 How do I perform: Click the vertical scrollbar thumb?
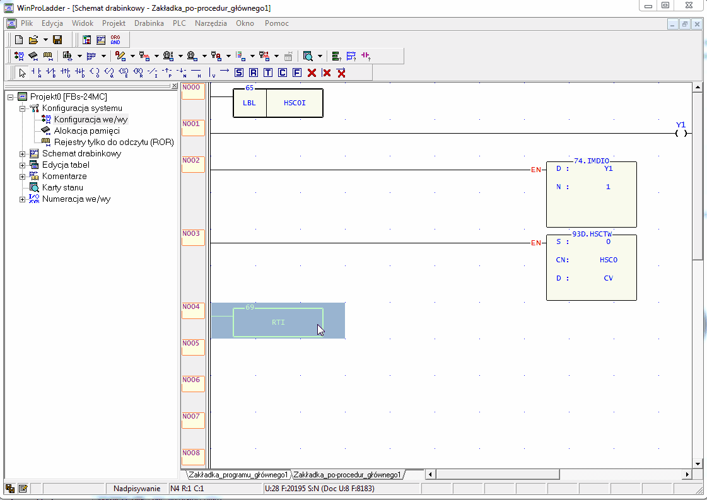[698, 176]
